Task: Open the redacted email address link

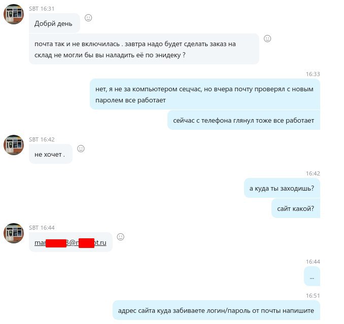Action: click(71, 243)
